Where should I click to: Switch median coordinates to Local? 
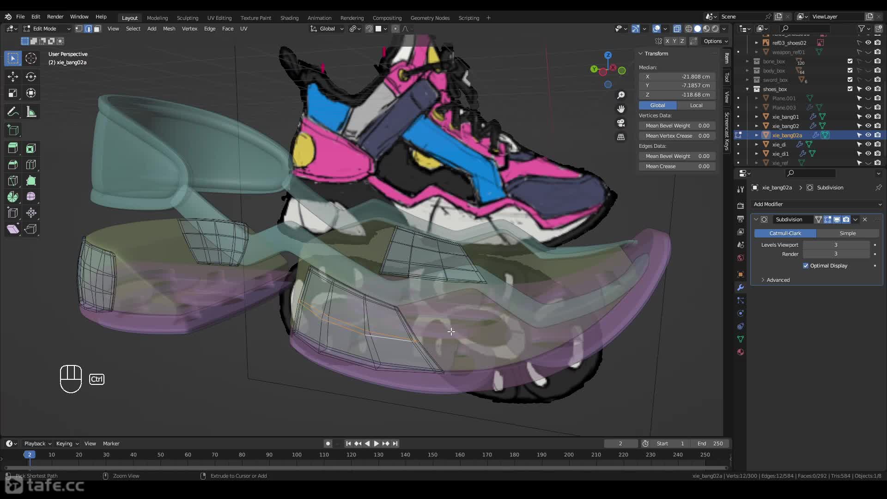(696, 105)
